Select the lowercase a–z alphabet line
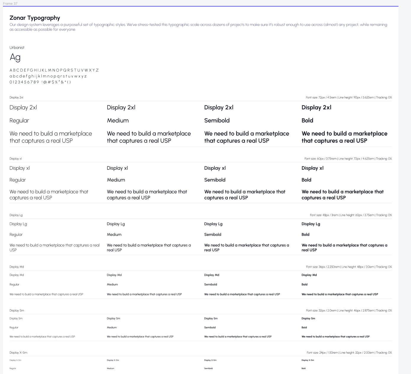The width and height of the screenshot is (411, 374). (48, 76)
